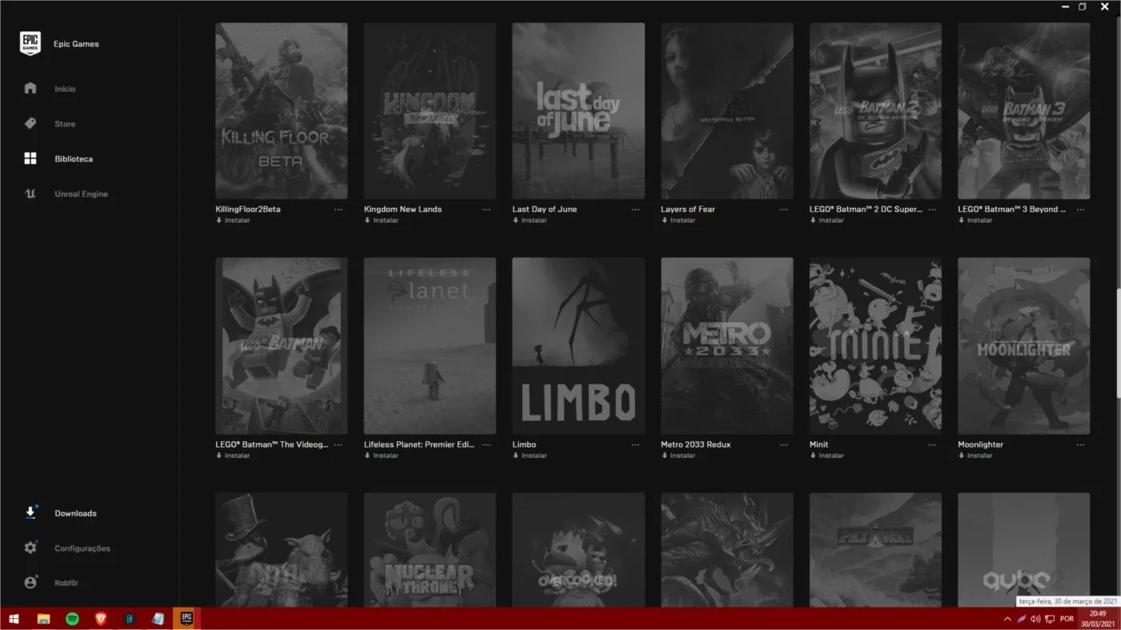The width and height of the screenshot is (1121, 630).
Task: Click Epic Games taskbar icon
Action: coord(187,619)
